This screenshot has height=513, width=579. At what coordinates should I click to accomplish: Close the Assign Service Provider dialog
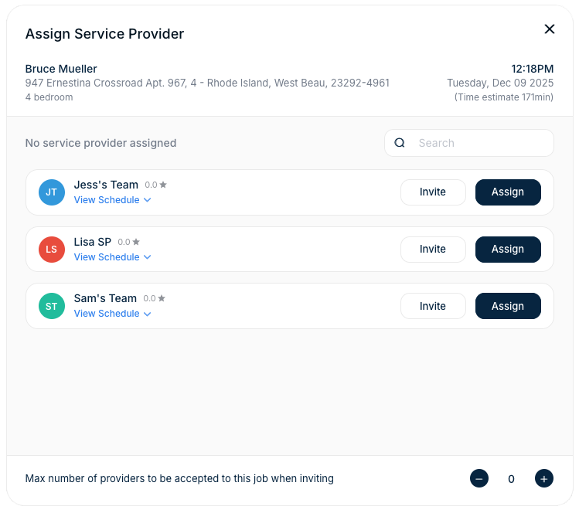coord(550,29)
